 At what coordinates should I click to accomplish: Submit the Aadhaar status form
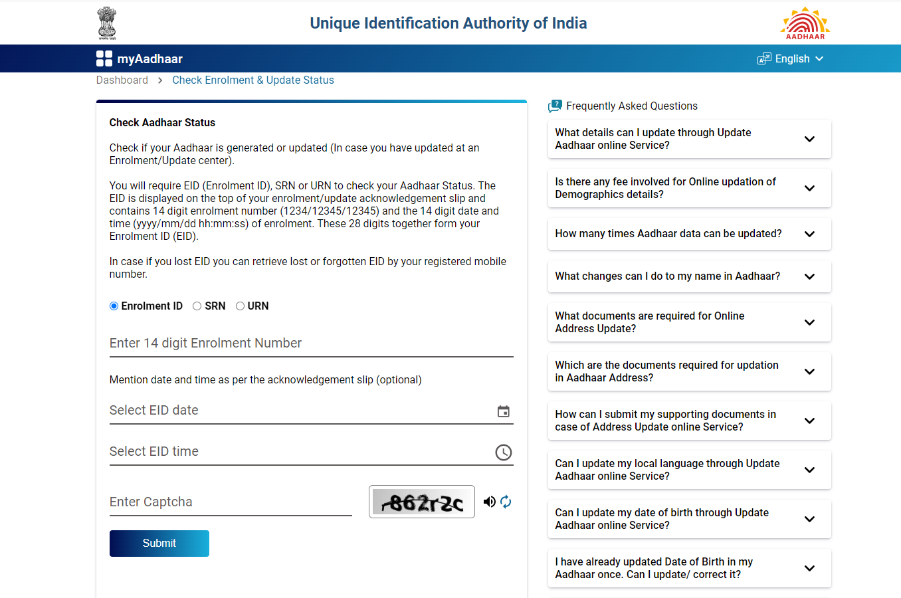[159, 543]
